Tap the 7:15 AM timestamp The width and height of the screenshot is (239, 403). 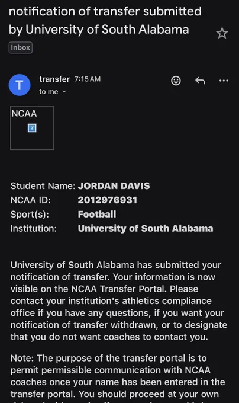click(x=88, y=79)
